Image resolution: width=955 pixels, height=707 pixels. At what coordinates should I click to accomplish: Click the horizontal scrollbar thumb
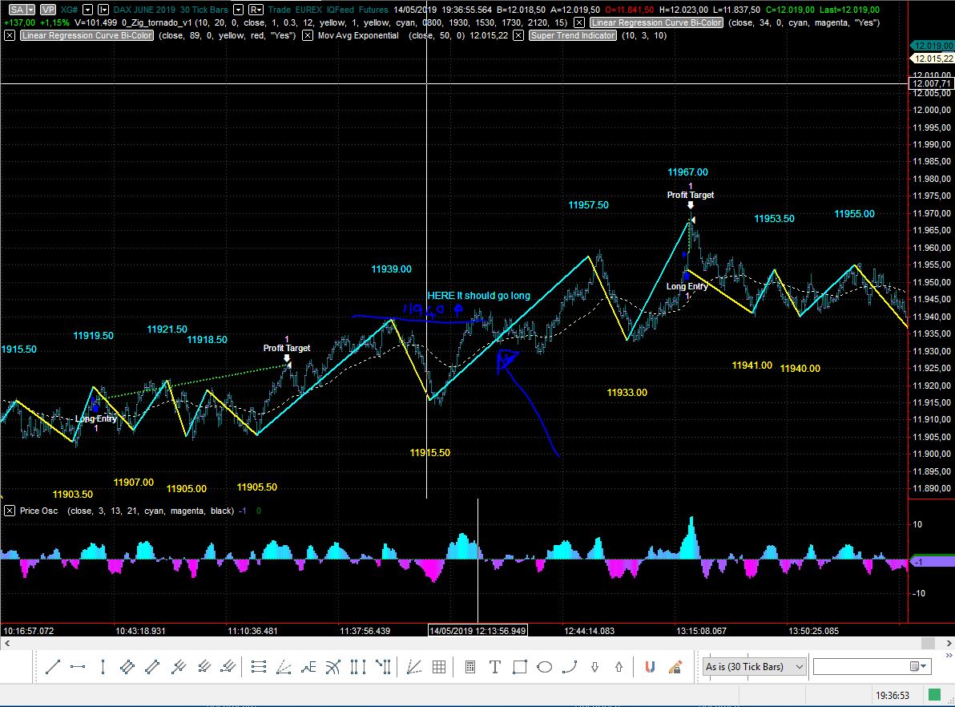click(928, 644)
